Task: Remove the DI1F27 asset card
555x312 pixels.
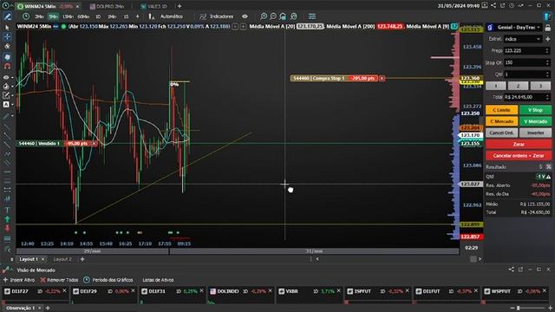Action: point(64,291)
